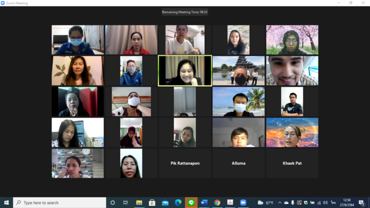Click the Windows Start button

pos(7,203)
